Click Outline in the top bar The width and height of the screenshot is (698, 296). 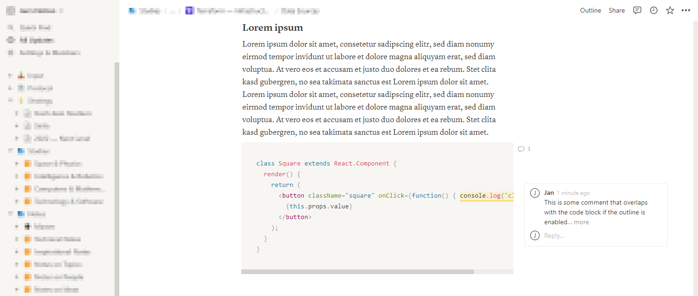[x=590, y=10]
